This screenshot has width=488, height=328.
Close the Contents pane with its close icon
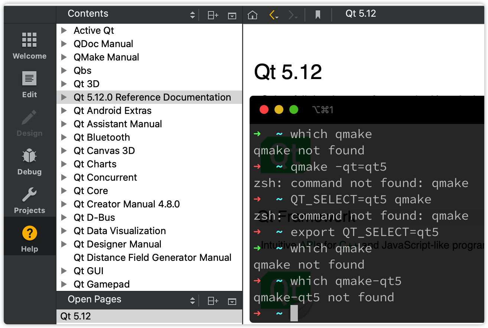(232, 16)
